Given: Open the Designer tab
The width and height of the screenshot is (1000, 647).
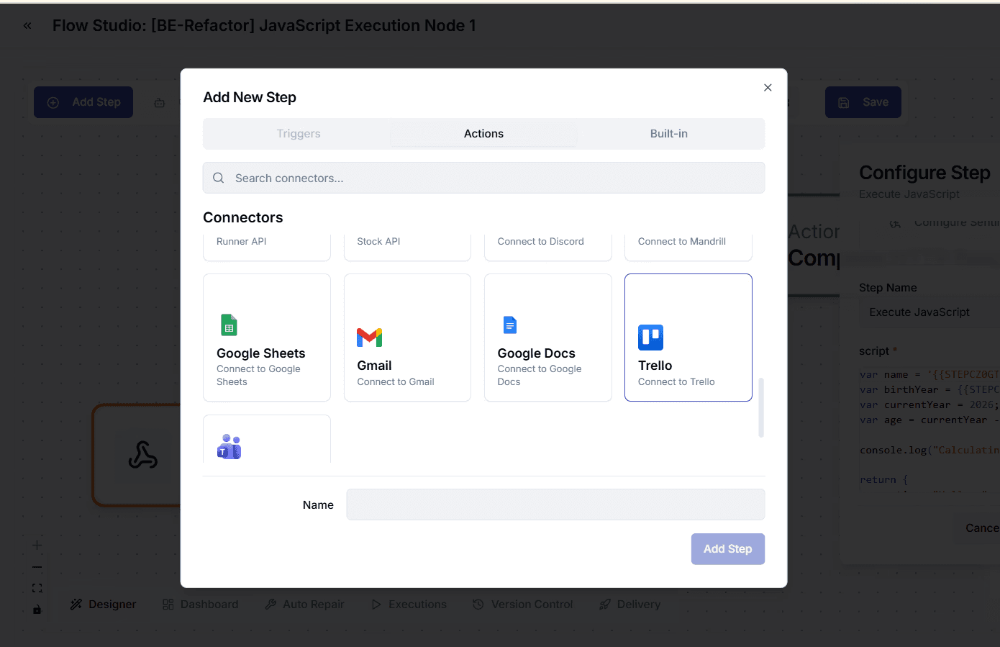Looking at the screenshot, I should pyautogui.click(x=103, y=605).
